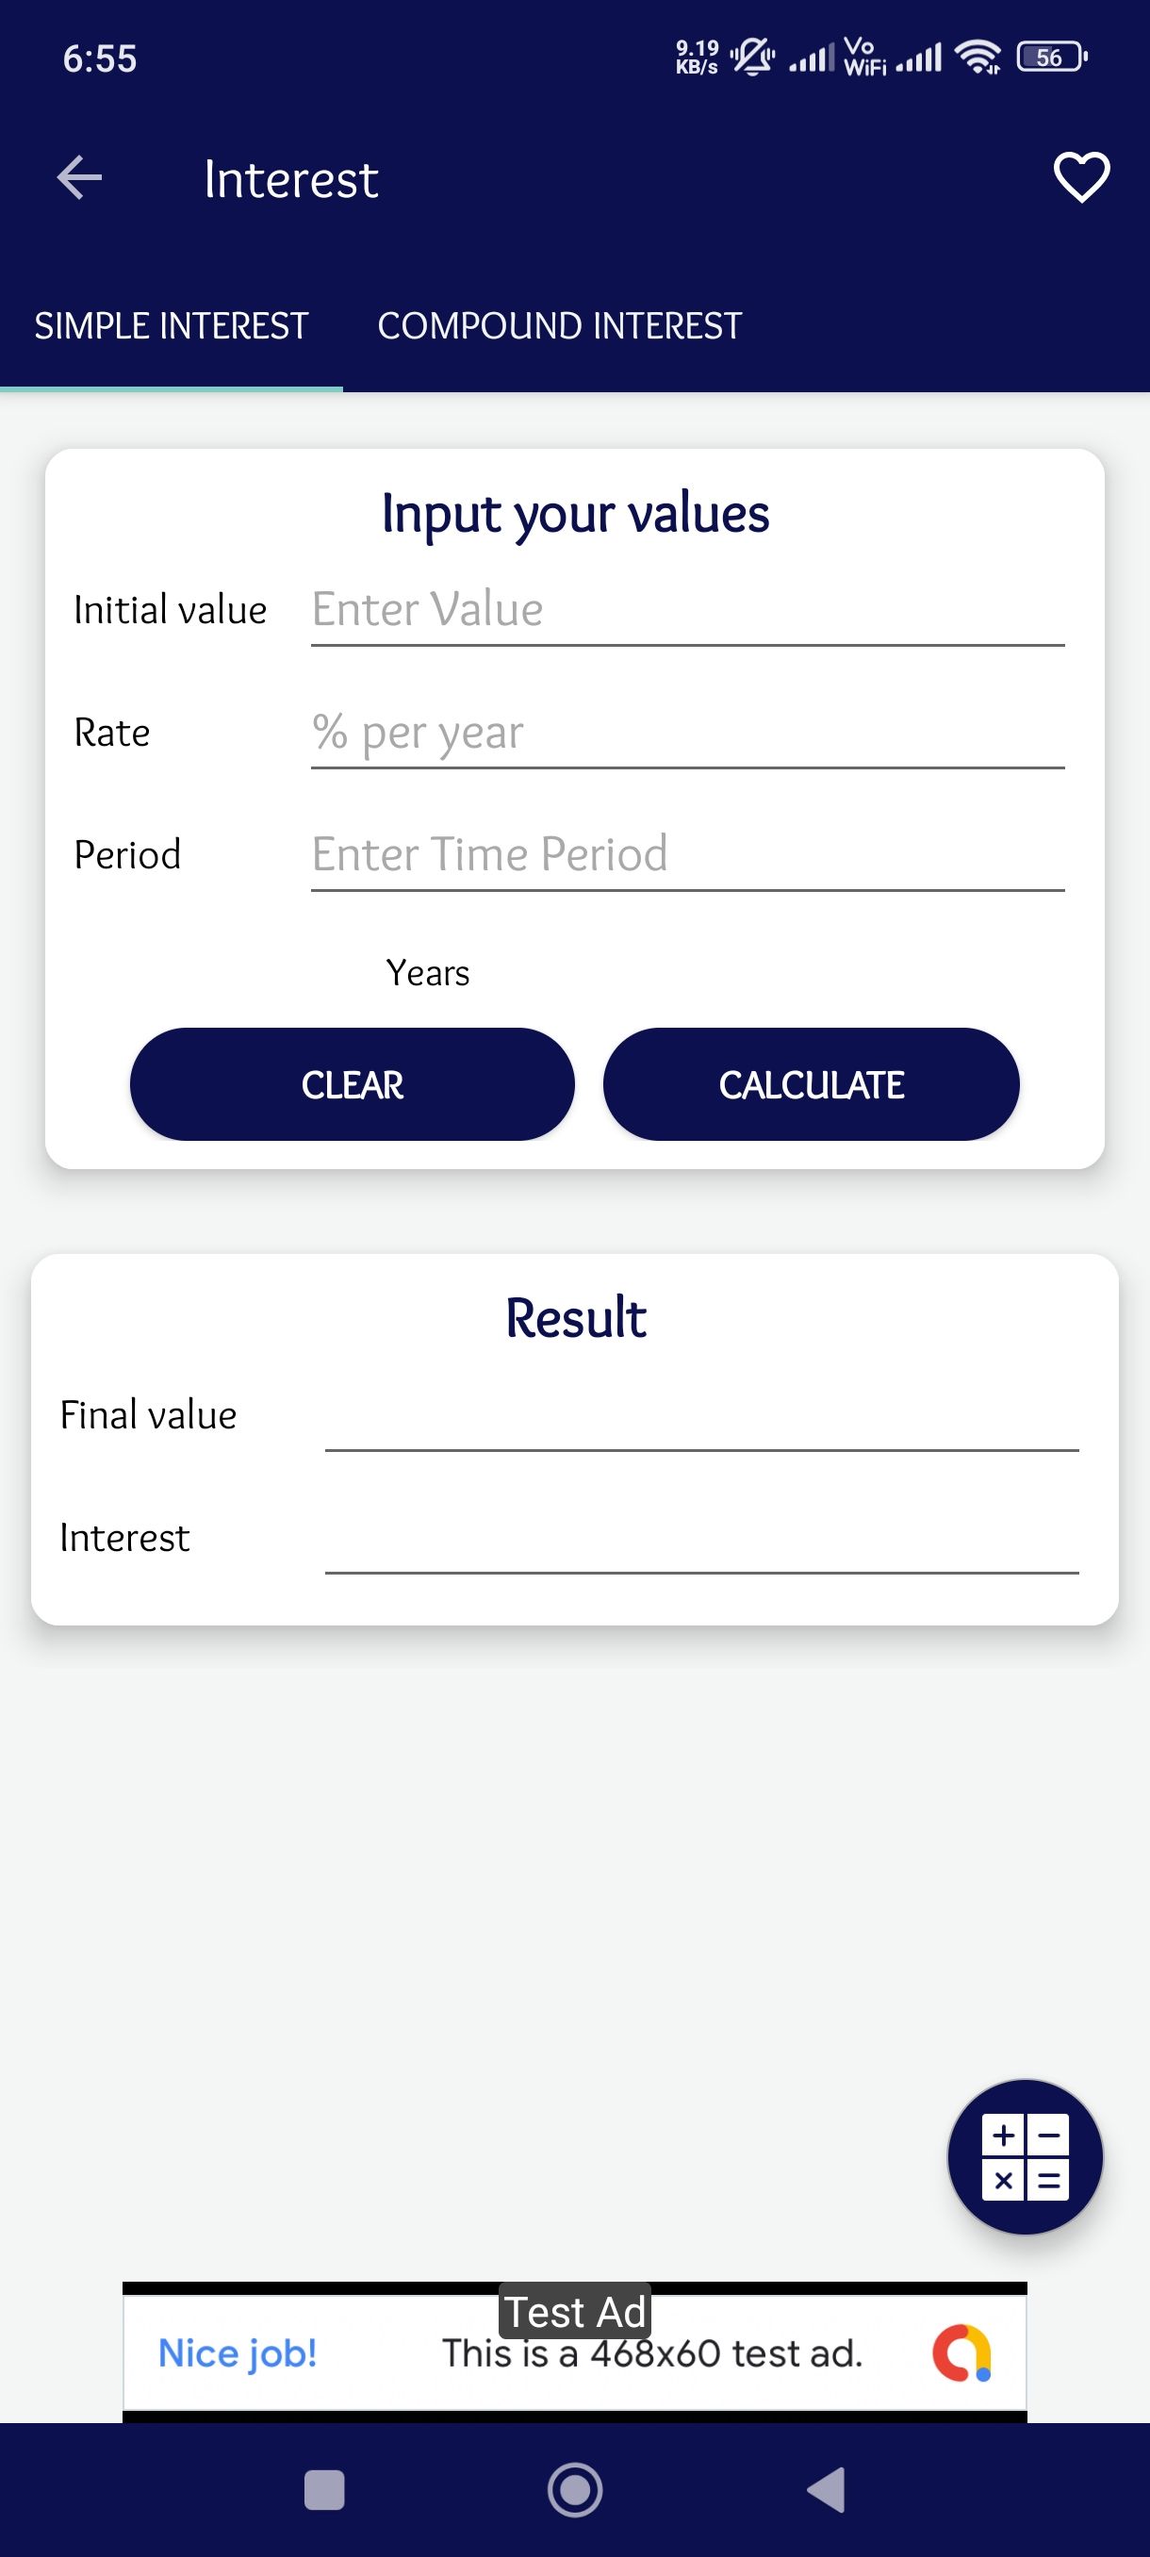
Task: Tap the AdMob logo in the ad banner
Action: 961,2352
